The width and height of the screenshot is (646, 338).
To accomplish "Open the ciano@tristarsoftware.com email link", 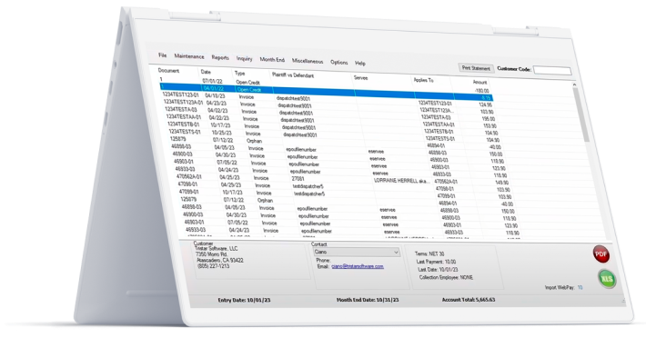I will click(x=358, y=266).
